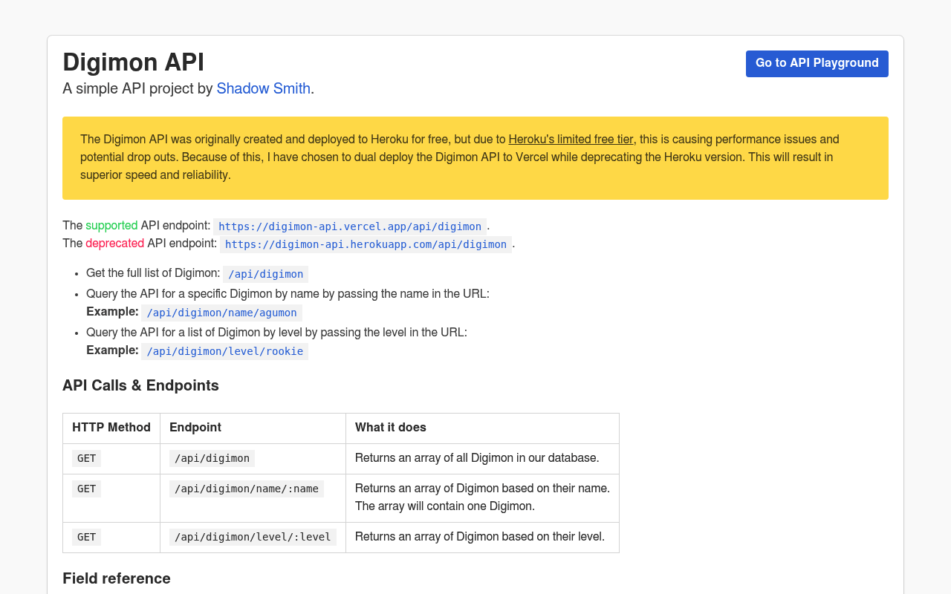Click the red word deprecated
This screenshot has width=951, height=594.
114,244
